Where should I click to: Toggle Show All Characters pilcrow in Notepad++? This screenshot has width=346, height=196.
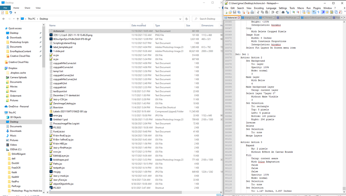coord(318,12)
